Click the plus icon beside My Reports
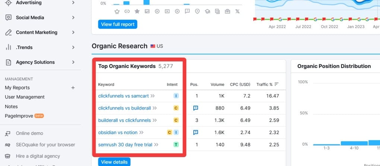 pos(73,88)
